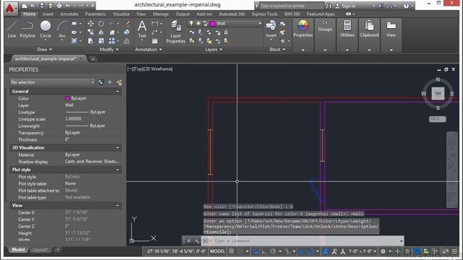This screenshot has width=463, height=260.
Task: Open the Properties color wheel panel
Action: (x=302, y=29)
